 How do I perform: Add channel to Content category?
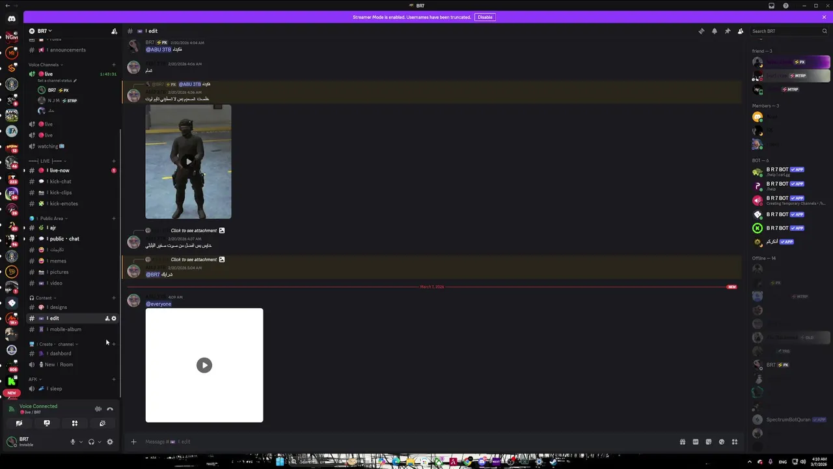[114, 298]
